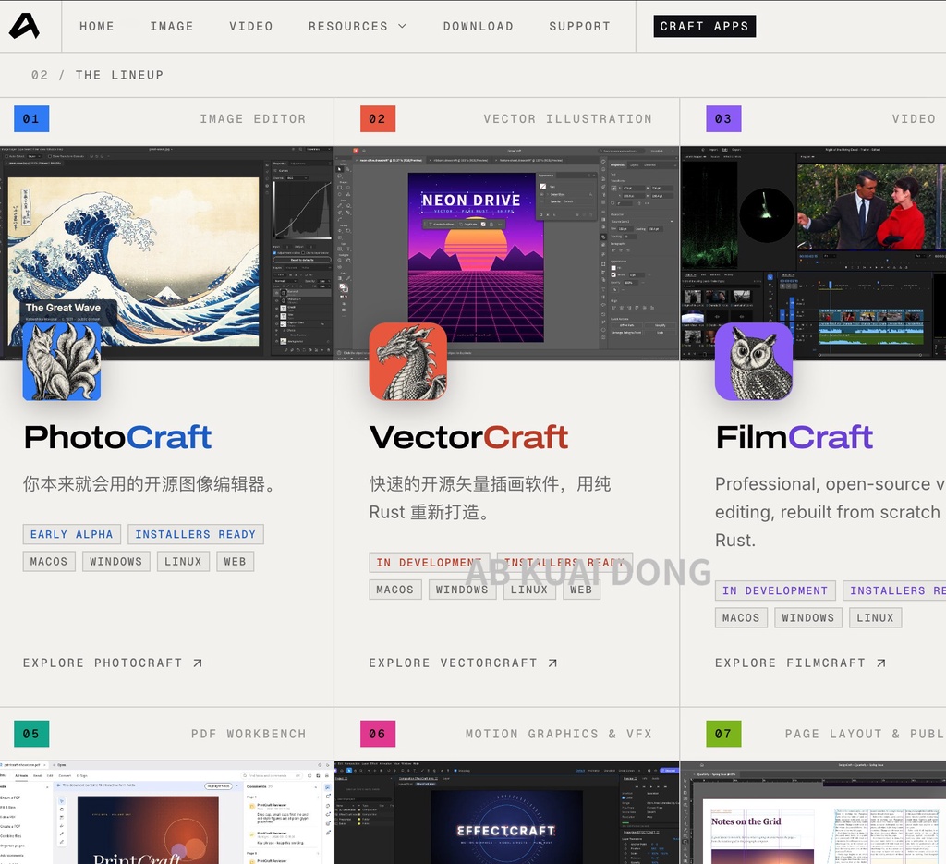Open the Support page
Screen dimensions: 946x864
(580, 27)
